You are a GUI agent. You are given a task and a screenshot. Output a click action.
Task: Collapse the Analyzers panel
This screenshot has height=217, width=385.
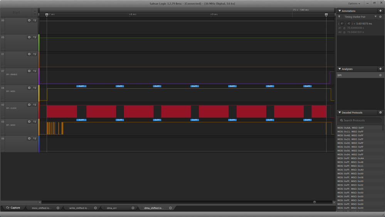coord(340,69)
